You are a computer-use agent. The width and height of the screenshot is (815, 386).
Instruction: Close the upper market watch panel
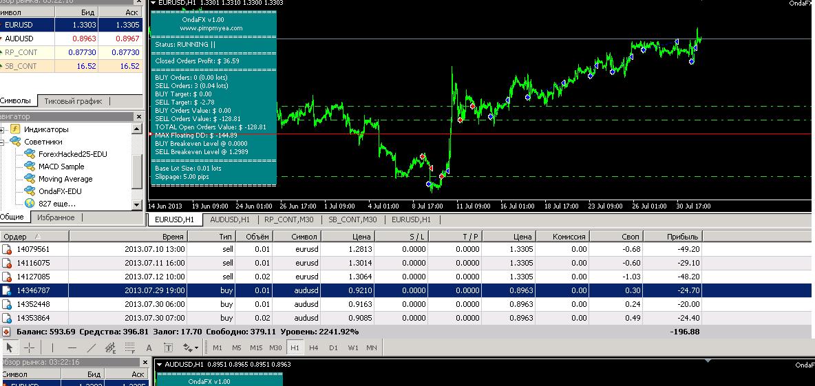click(x=139, y=1)
